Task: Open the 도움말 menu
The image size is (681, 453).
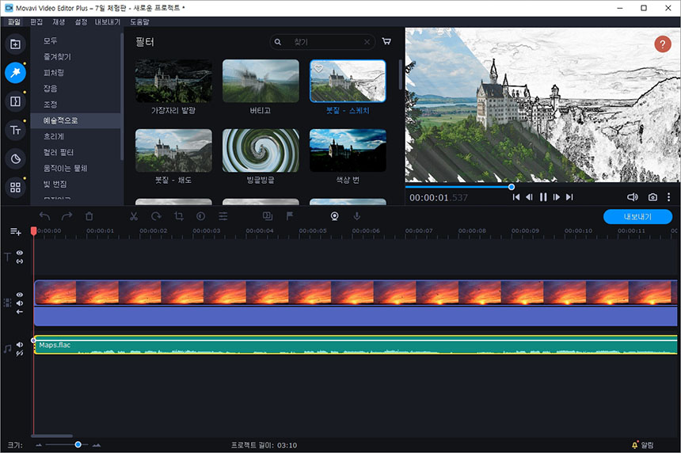Action: tap(139, 21)
